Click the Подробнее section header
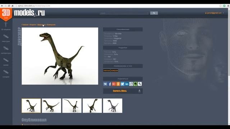The image size is (230, 129). point(123,48)
